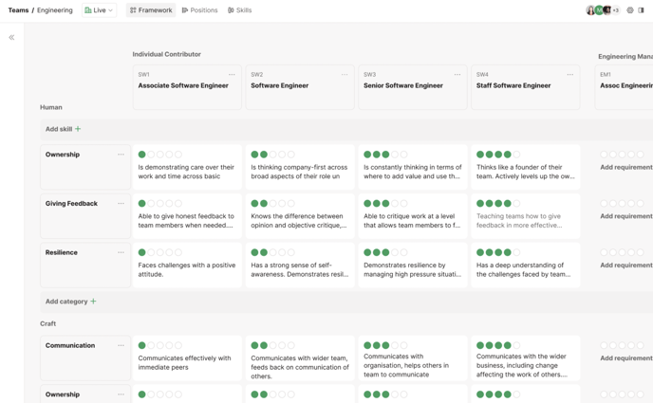The height and width of the screenshot is (403, 653).
Task: Open the Resilience skill row options menu
Action: tap(121, 253)
